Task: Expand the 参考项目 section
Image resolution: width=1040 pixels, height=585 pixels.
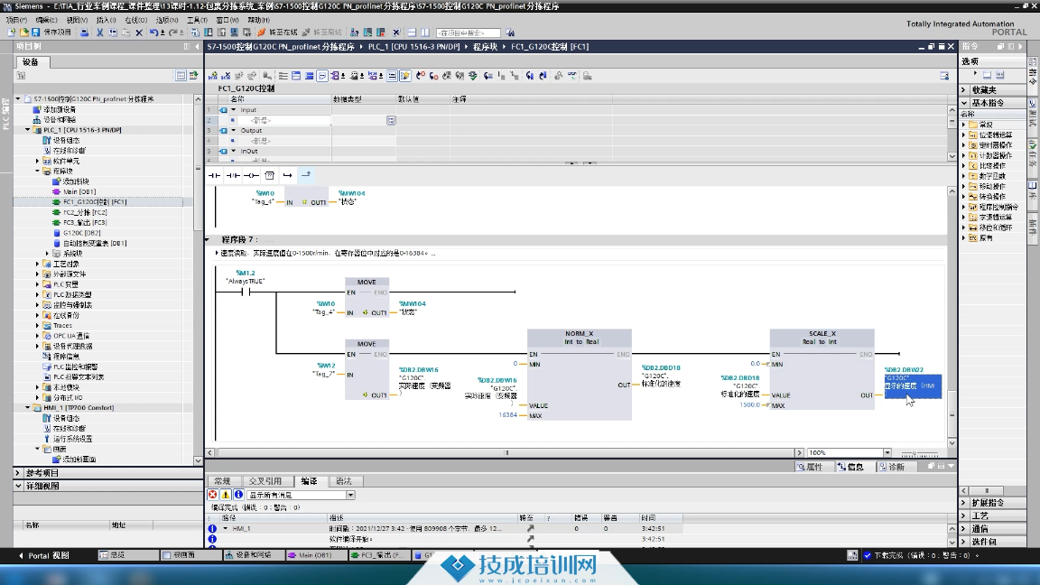Action: coord(18,473)
